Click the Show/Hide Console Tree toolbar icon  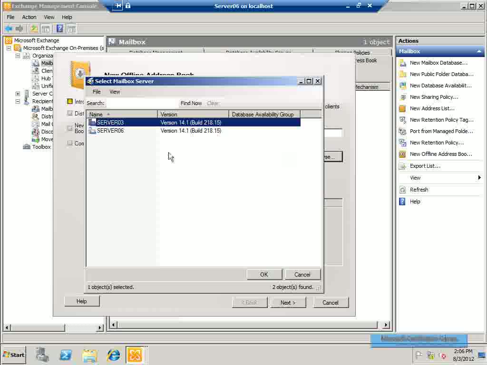pyautogui.click(x=46, y=29)
